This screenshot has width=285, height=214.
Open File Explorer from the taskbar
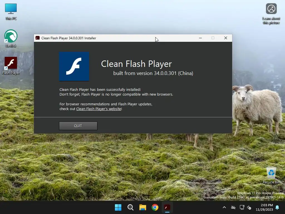[x=143, y=207]
